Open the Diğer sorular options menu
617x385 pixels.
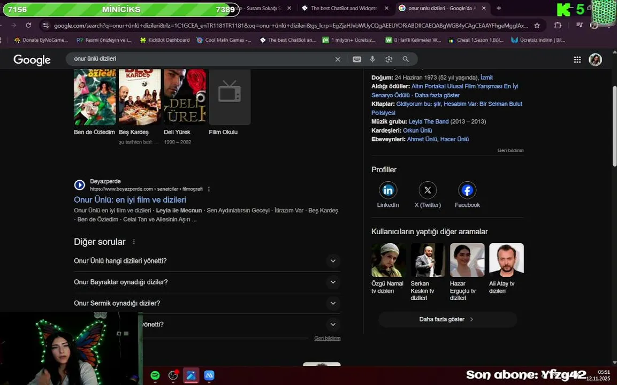point(134,242)
